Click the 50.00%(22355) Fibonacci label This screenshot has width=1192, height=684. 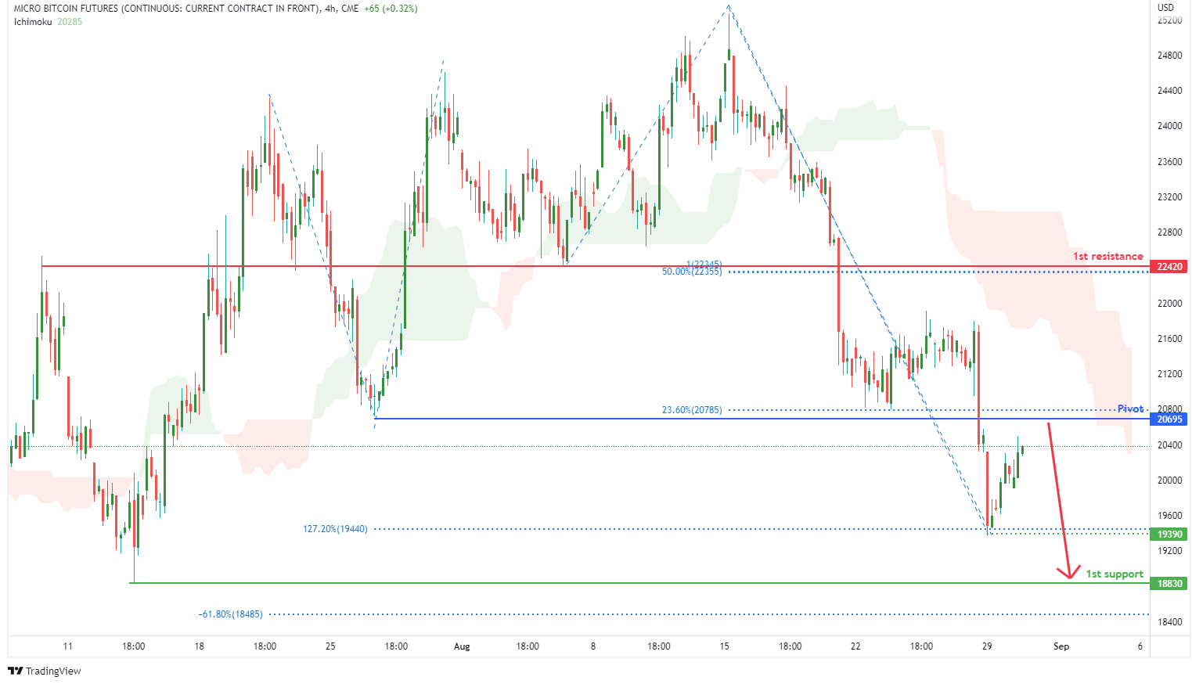[692, 272]
